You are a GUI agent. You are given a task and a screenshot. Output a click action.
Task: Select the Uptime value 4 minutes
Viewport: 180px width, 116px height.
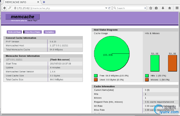(55, 68)
